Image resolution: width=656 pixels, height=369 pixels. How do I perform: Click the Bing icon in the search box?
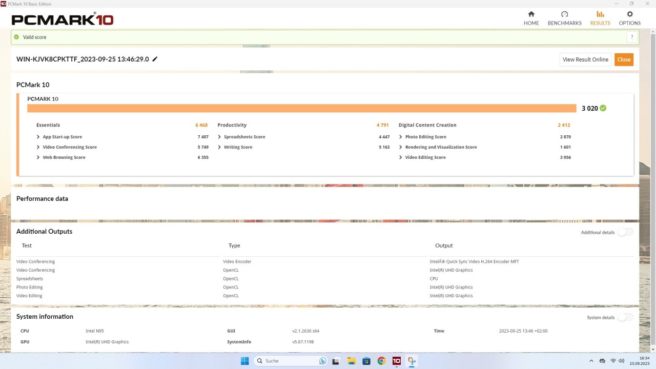click(323, 361)
